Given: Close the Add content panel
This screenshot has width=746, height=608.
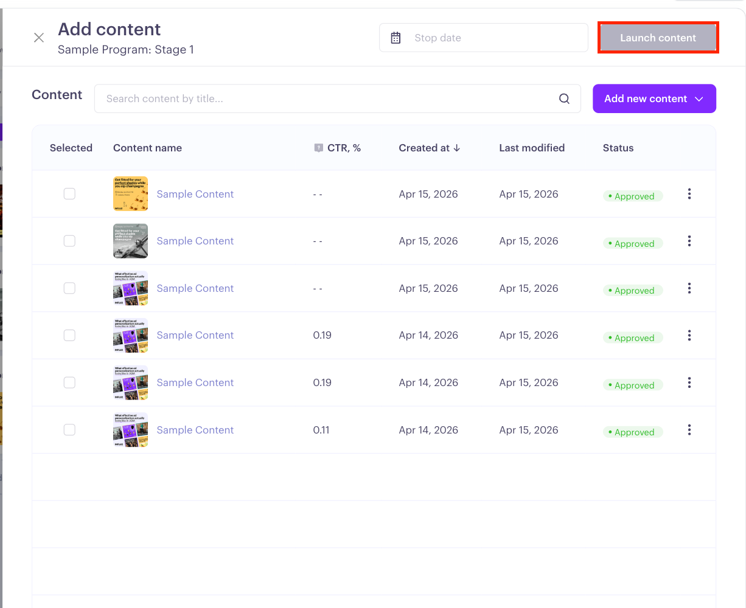Looking at the screenshot, I should [39, 38].
